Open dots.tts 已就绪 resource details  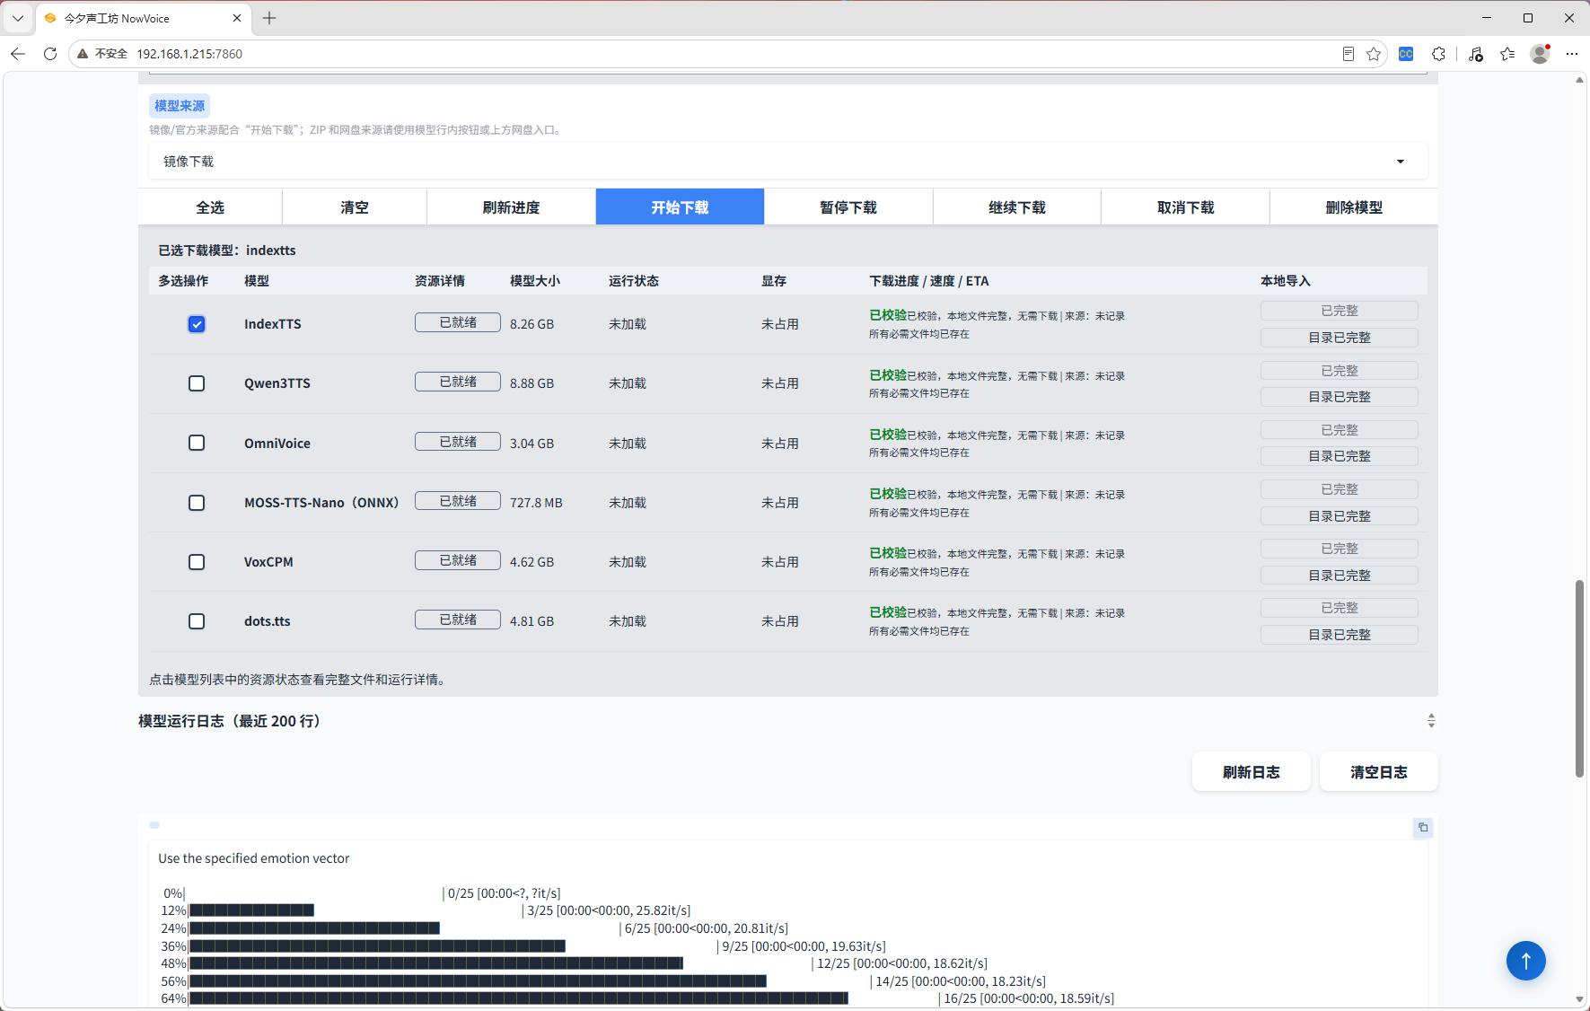[x=458, y=620]
